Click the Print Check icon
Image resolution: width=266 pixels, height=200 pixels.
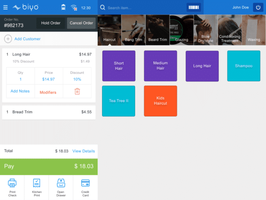coord(12,183)
